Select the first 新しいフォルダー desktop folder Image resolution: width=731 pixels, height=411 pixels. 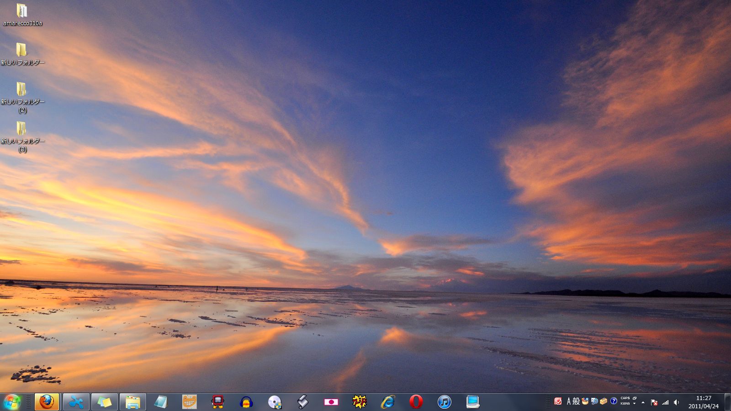click(x=22, y=54)
